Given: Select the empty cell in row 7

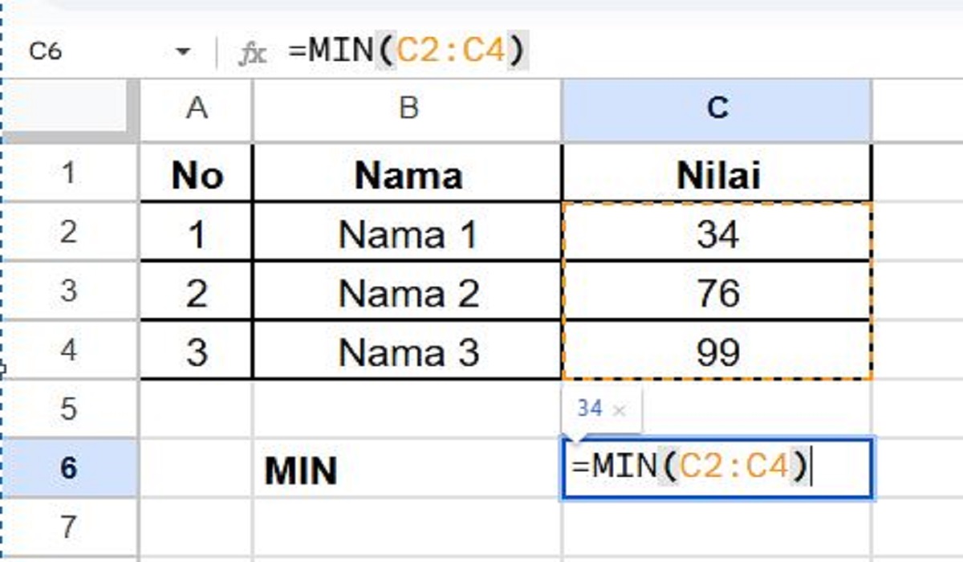Looking at the screenshot, I should click(x=409, y=526).
